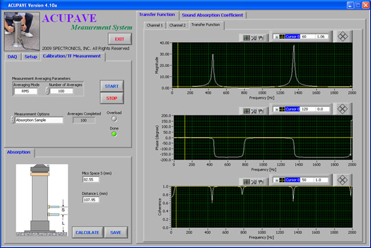Screen dimensions: 371x248
Task: Select pan hand tool on Coherence graph
Action: click(x=261, y=182)
